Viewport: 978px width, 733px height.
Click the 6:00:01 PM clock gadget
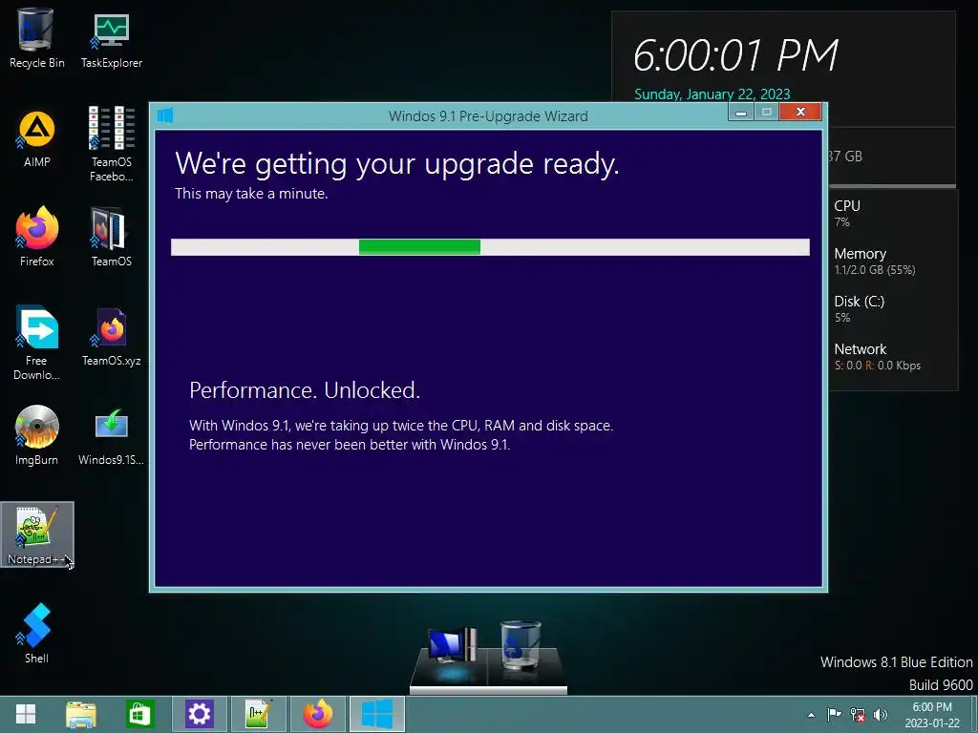pyautogui.click(x=735, y=55)
